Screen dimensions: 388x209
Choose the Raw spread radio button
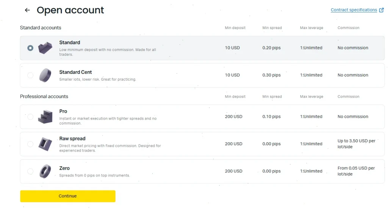(x=30, y=144)
